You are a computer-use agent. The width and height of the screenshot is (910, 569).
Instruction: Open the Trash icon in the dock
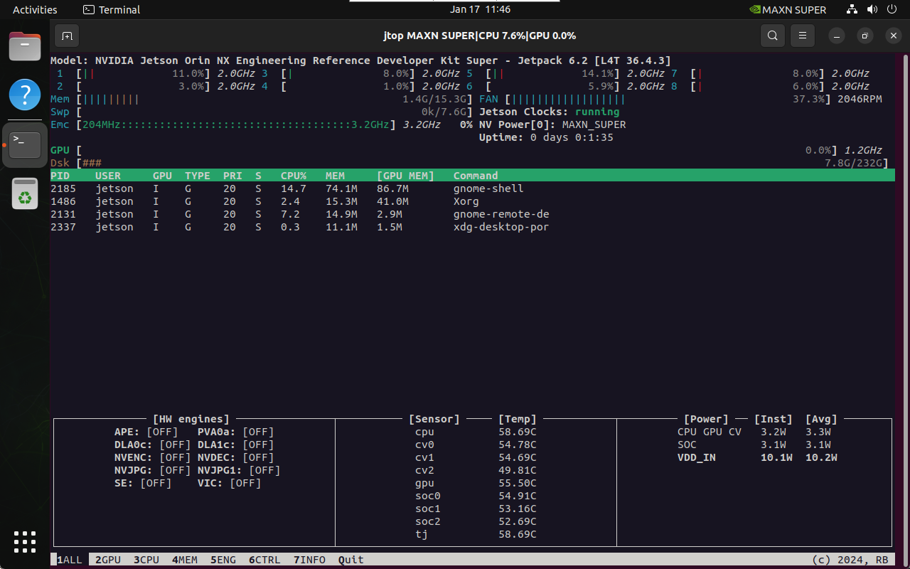point(25,193)
